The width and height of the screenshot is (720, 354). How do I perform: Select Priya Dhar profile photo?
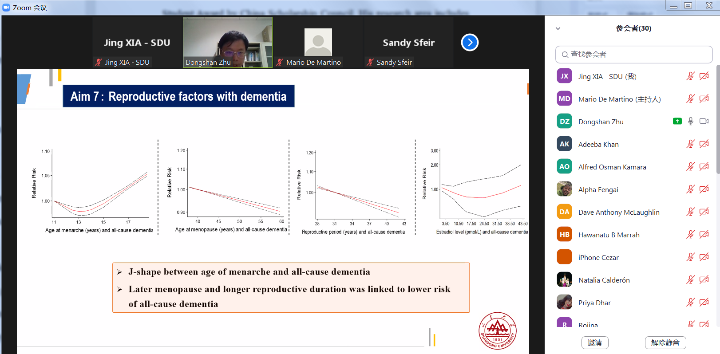pyautogui.click(x=564, y=303)
